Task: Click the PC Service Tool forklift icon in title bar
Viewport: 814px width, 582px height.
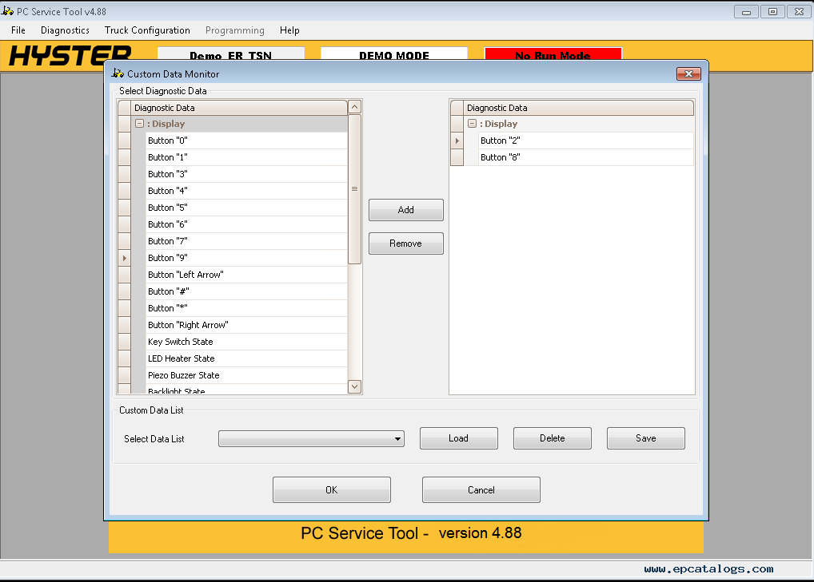Action: (x=8, y=11)
